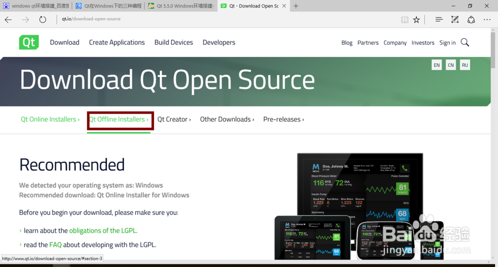Click the address bar URL field
498x267 pixels.
pyautogui.click(x=227, y=19)
